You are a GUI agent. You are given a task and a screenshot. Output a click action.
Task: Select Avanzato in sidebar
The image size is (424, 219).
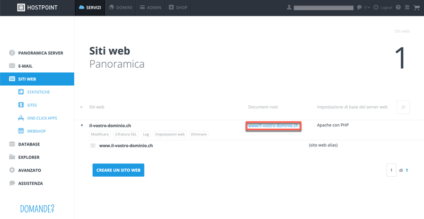pyautogui.click(x=37, y=170)
